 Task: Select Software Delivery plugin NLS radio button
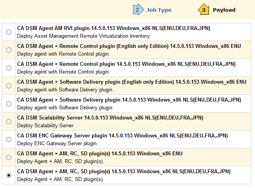point(9,104)
